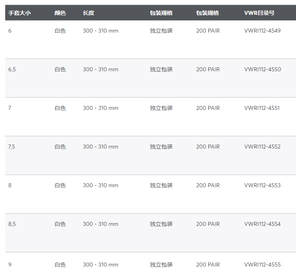Open catalog number VWRI112-4552
This screenshot has height=273, width=296.
click(x=263, y=147)
